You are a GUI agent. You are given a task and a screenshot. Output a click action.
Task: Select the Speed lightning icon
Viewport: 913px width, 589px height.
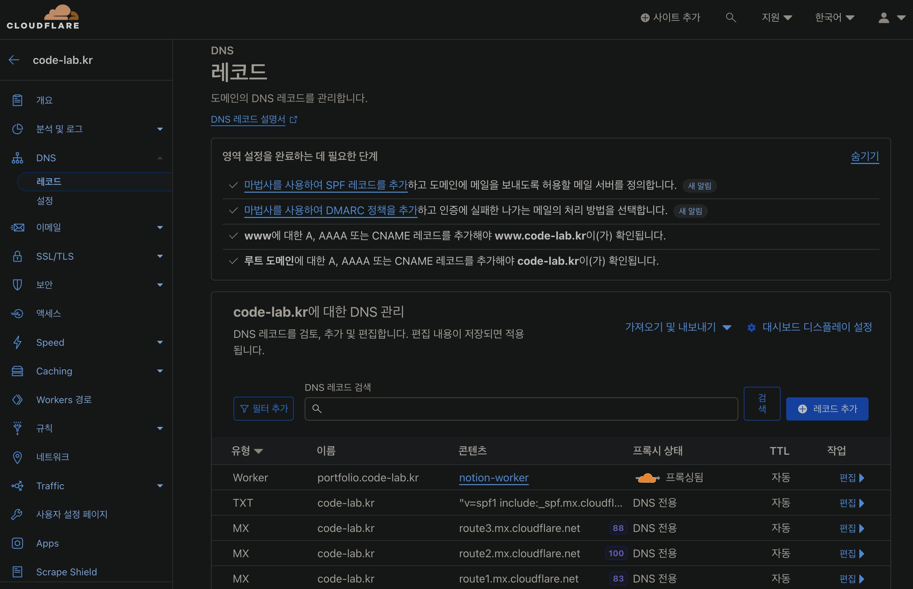point(17,342)
